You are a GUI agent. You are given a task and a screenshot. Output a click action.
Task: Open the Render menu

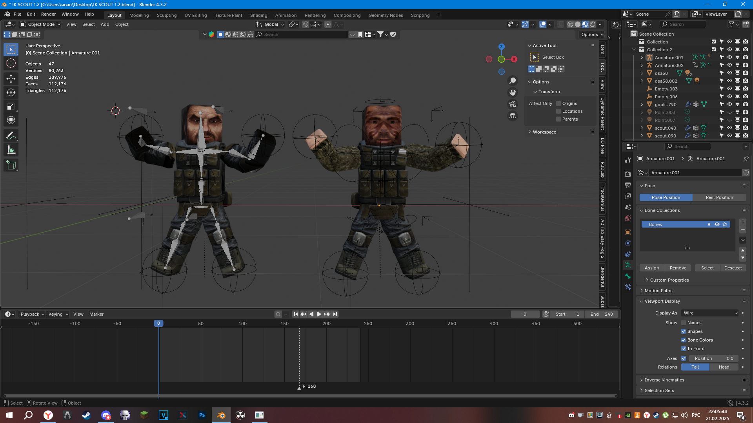click(48, 14)
